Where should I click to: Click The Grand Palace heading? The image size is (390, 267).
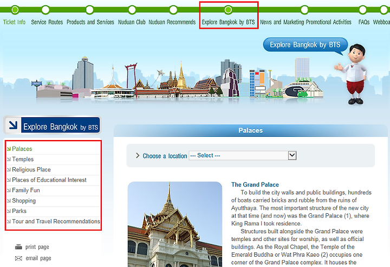pyautogui.click(x=255, y=185)
